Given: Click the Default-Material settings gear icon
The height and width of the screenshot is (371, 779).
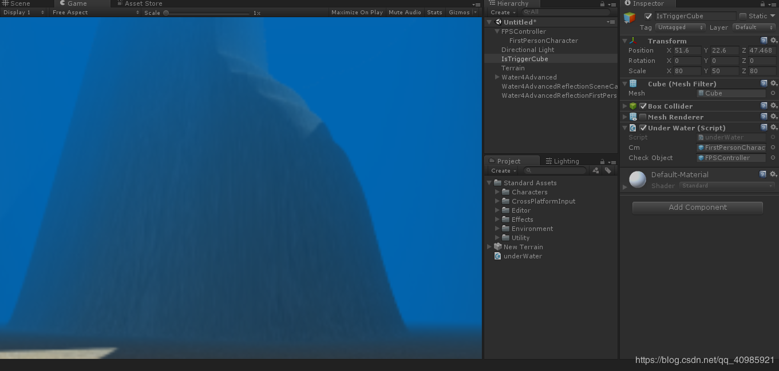Looking at the screenshot, I should (774, 174).
